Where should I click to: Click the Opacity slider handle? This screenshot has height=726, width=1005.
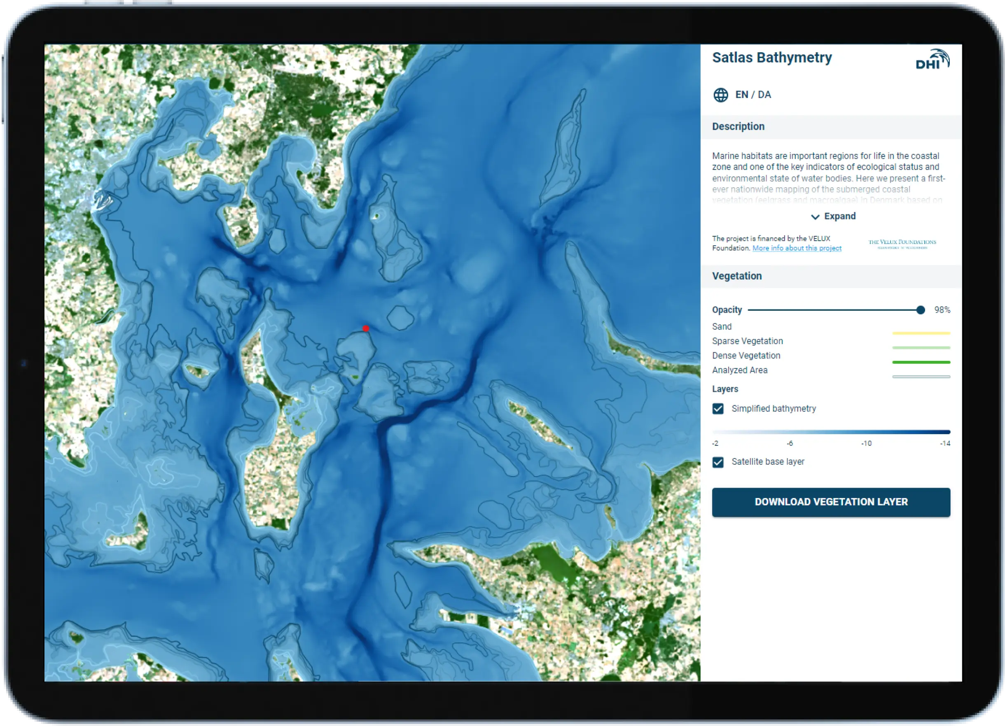tap(921, 310)
